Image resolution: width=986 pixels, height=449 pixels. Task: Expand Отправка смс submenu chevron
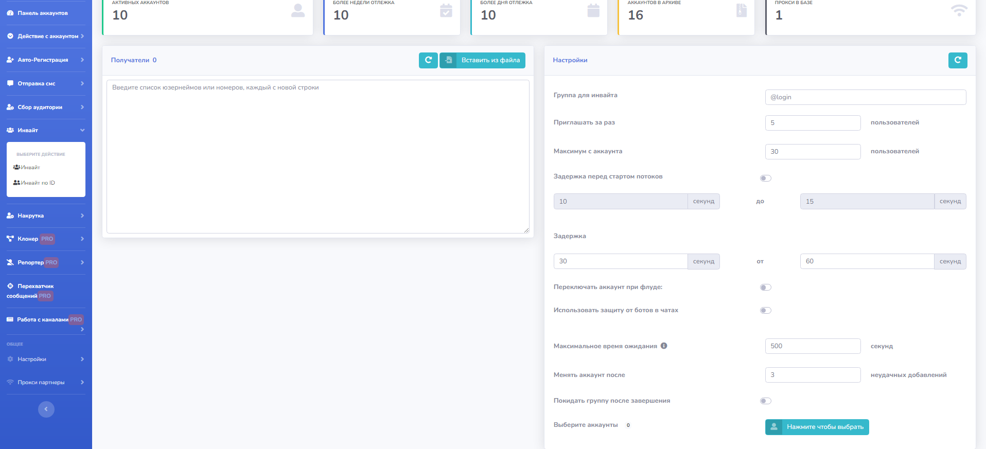tap(82, 83)
